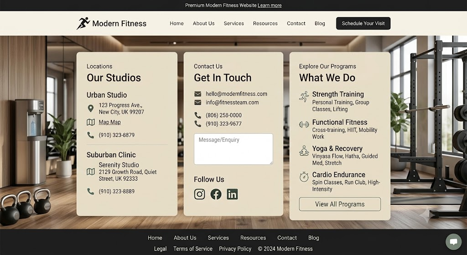Click the envelope icon beside hello@modernfitness.com

(x=198, y=94)
